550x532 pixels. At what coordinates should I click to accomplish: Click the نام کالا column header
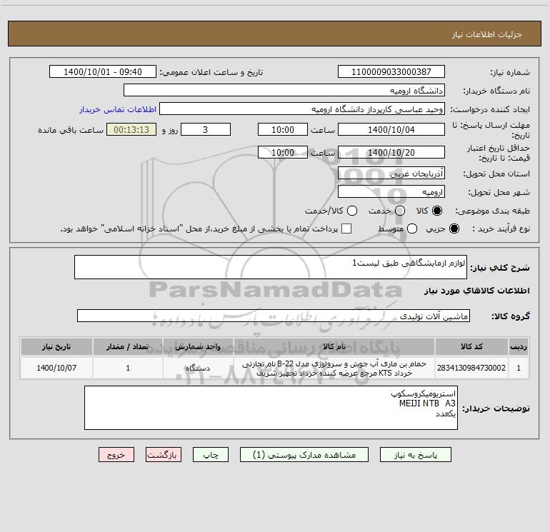click(x=334, y=346)
